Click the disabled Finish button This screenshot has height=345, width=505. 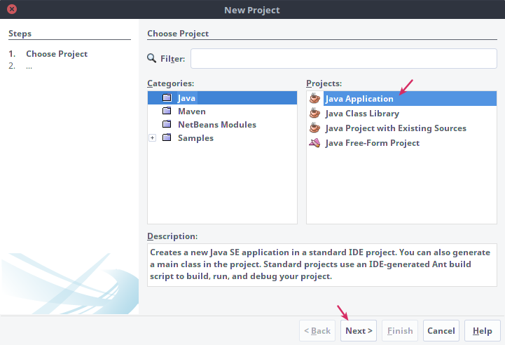pos(400,330)
